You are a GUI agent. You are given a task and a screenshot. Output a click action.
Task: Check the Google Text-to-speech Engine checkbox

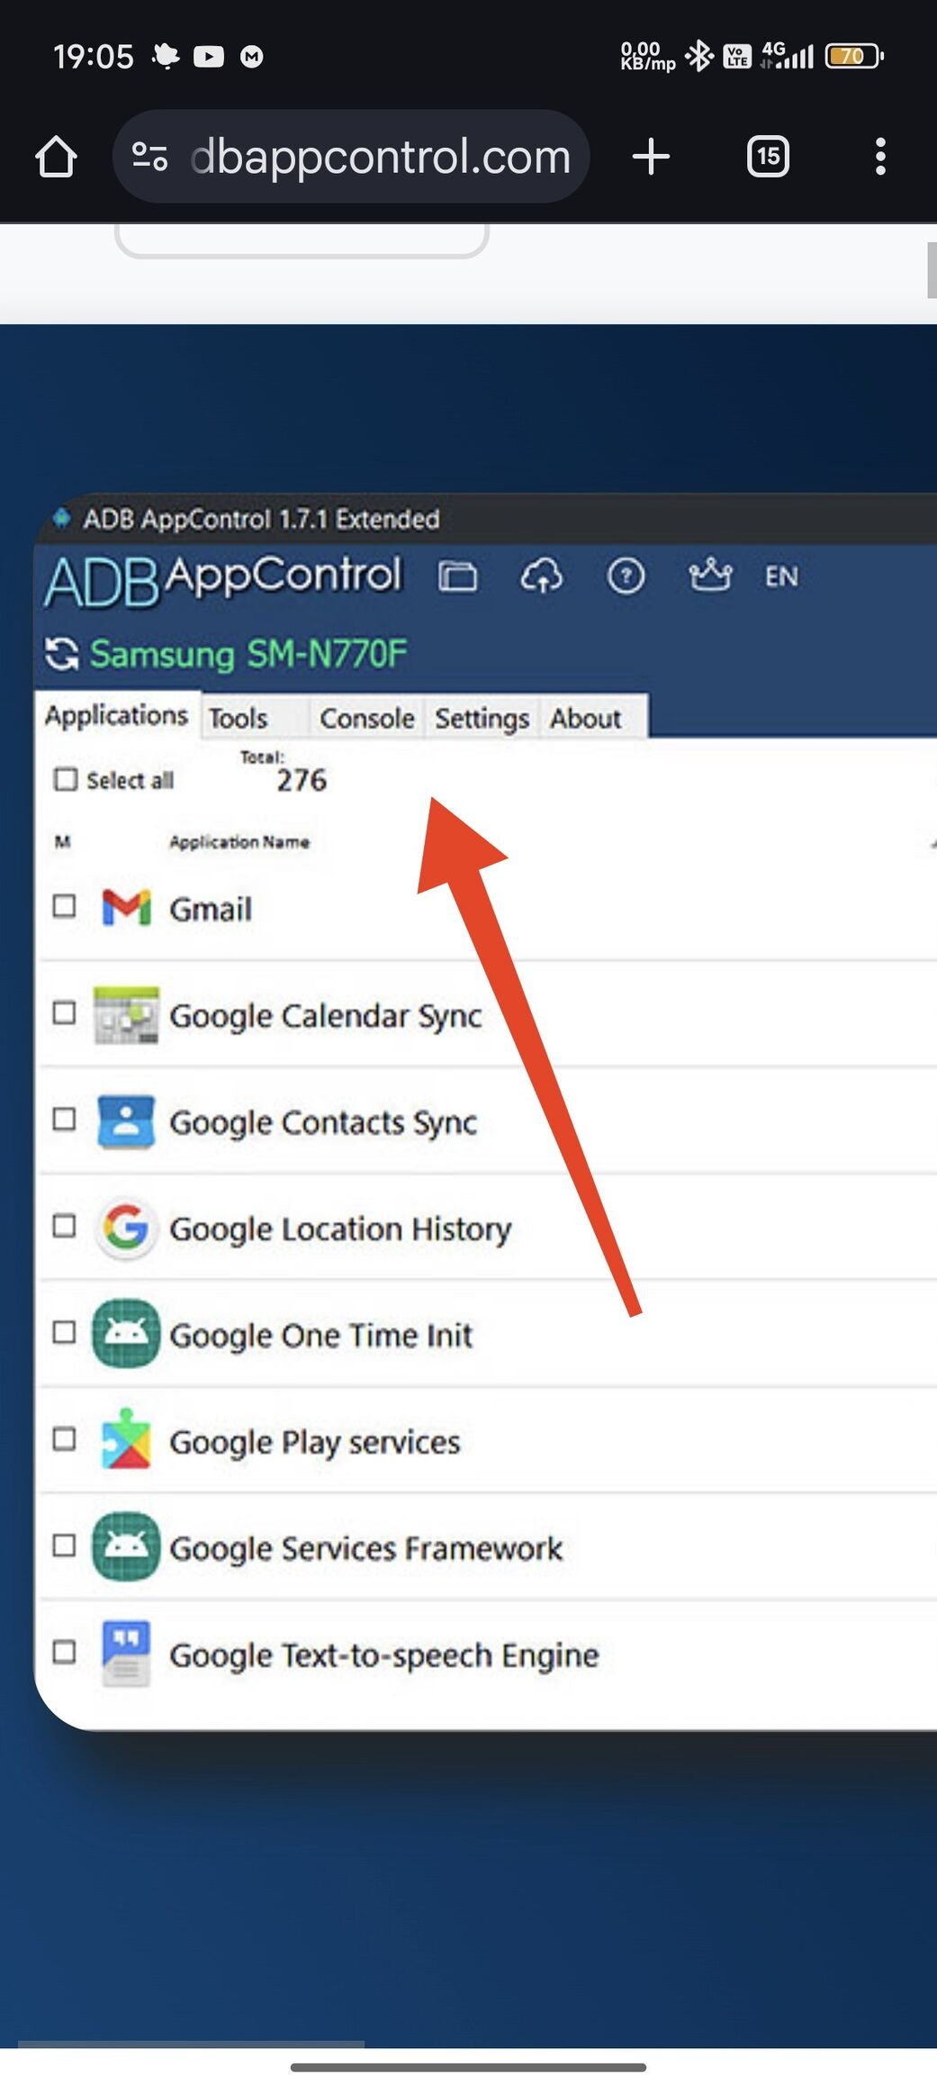coord(64,1652)
